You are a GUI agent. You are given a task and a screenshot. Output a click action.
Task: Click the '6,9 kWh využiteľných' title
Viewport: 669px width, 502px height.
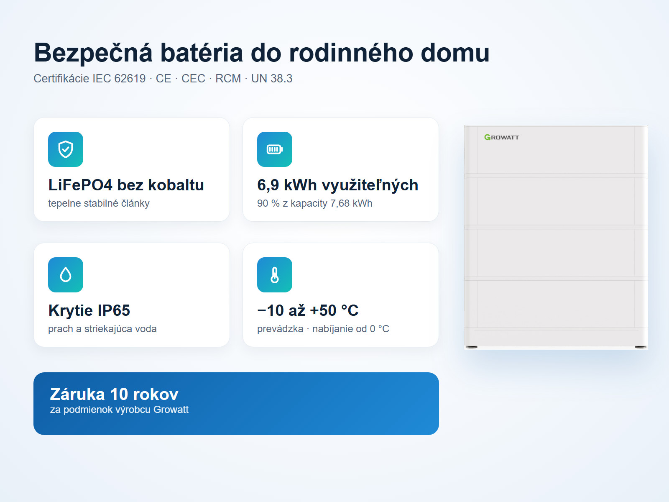(337, 185)
